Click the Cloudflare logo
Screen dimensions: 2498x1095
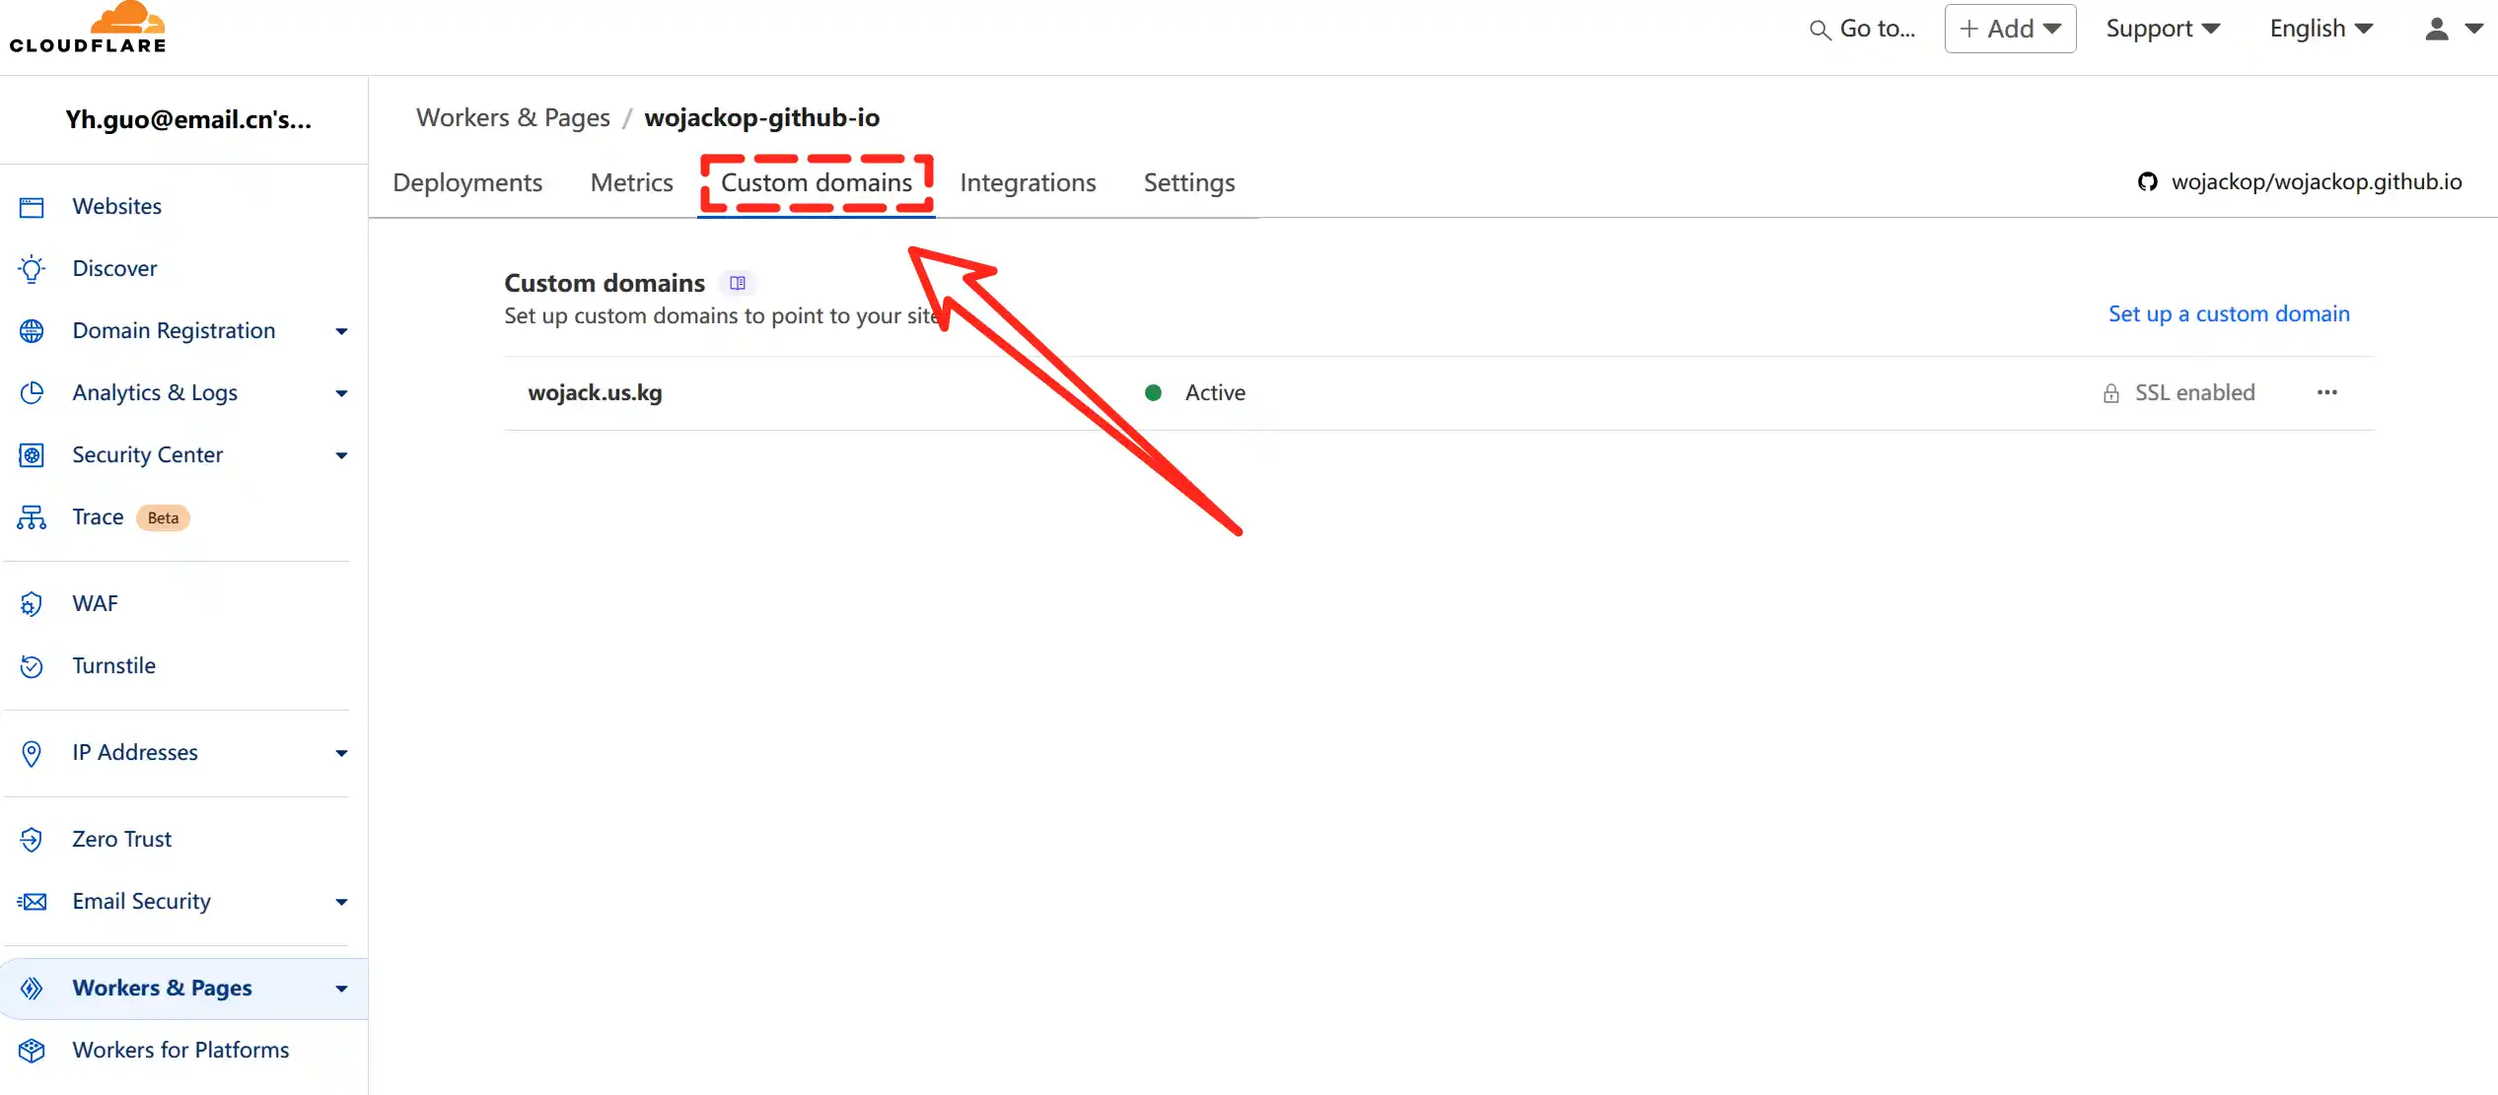pyautogui.click(x=88, y=28)
